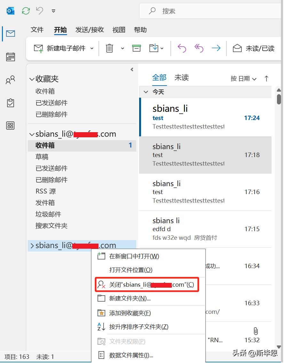Choose 在新窗口中打开(W) from context menu
The height and width of the screenshot is (363, 284).
(148, 256)
